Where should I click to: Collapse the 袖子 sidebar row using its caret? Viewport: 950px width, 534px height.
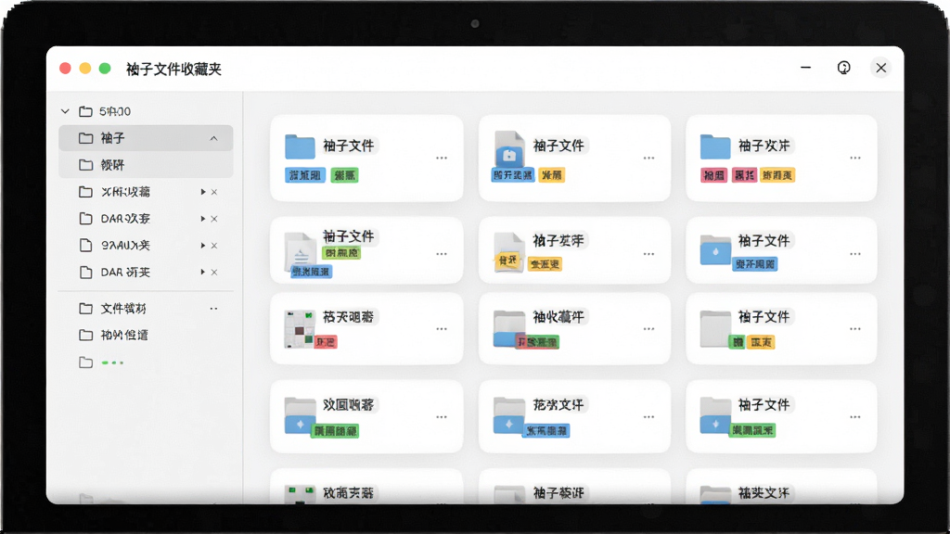point(214,139)
